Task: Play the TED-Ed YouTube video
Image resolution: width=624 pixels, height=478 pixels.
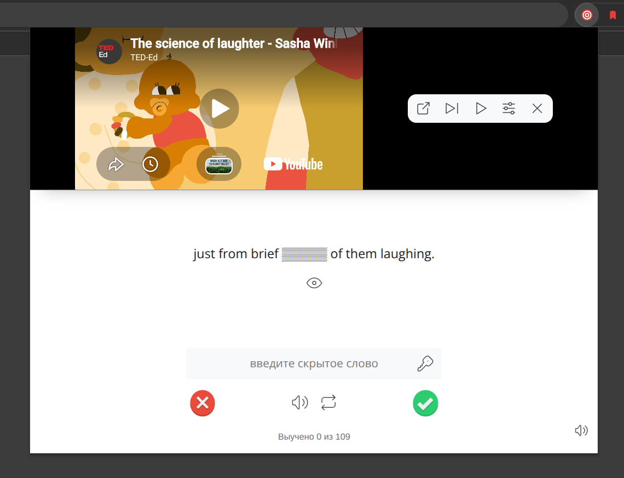Action: tap(219, 109)
